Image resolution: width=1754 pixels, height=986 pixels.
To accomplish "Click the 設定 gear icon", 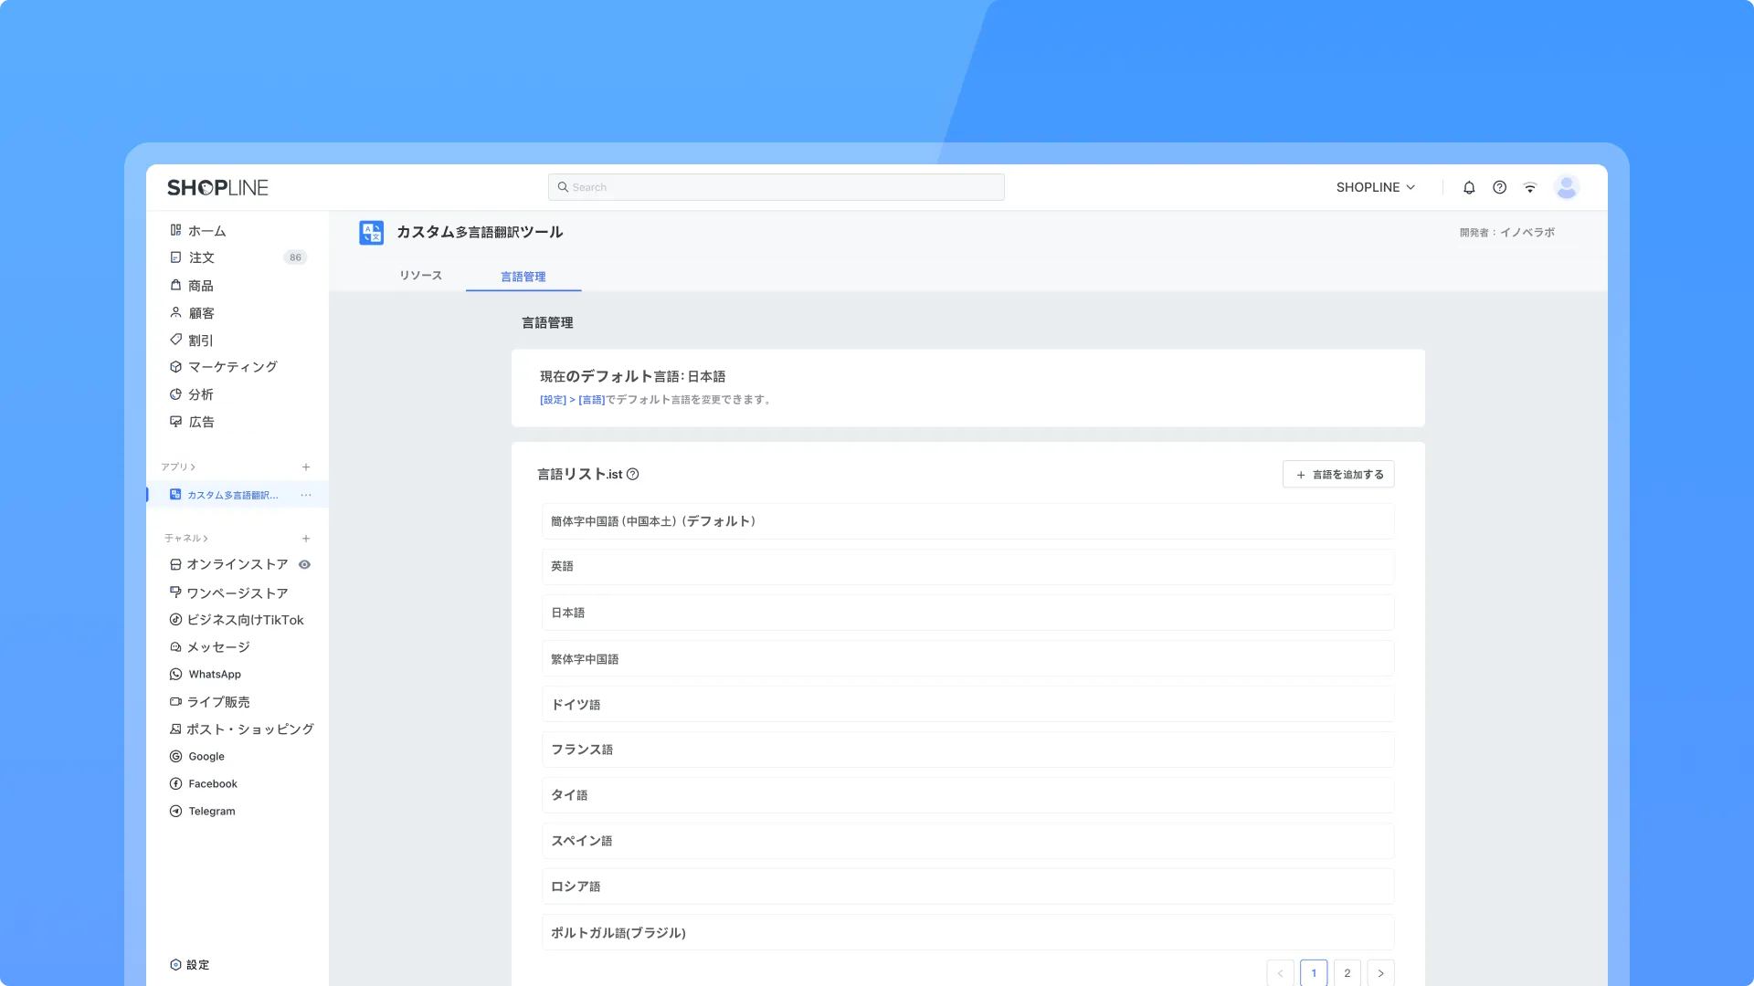I will pyautogui.click(x=175, y=965).
